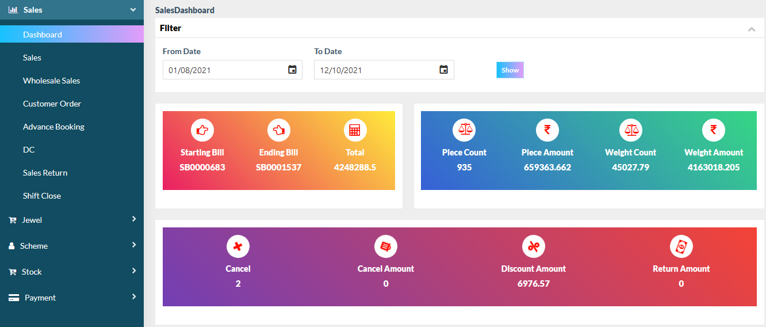Click the Cancel cross icon
766x327 pixels.
point(238,247)
